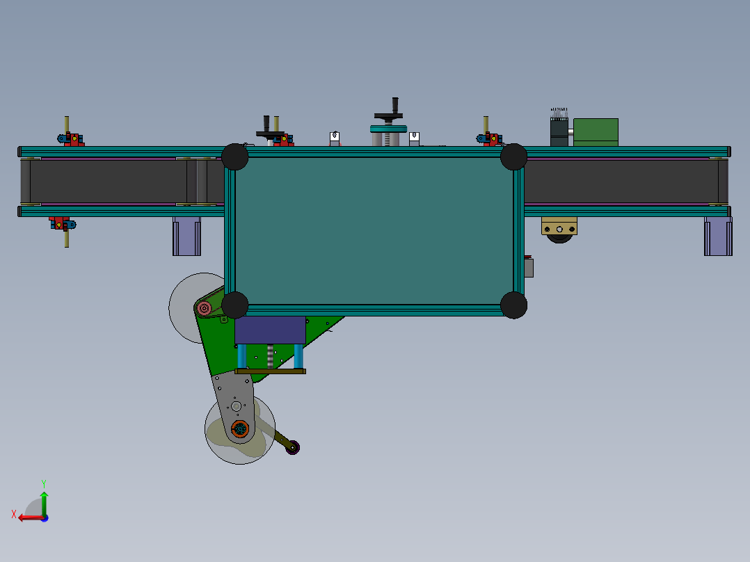Select the brass bearing block under right conveyor
750x562 pixels.
point(559,226)
